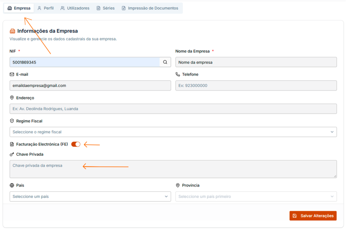Viewport: 346px width, 230px height.
Task: Click the pin icon beside Província
Action: pos(178,185)
